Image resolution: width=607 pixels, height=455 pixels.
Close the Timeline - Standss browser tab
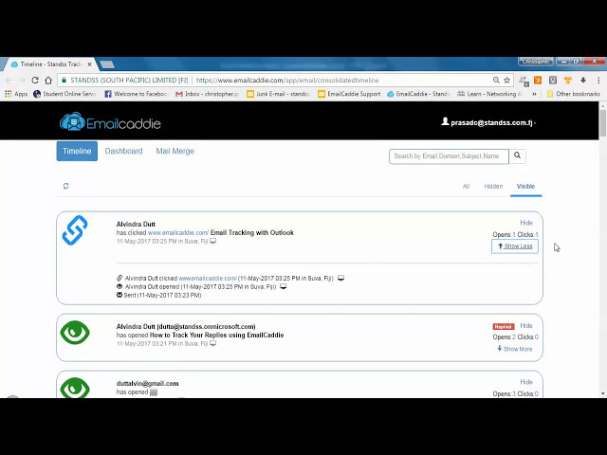coord(89,64)
